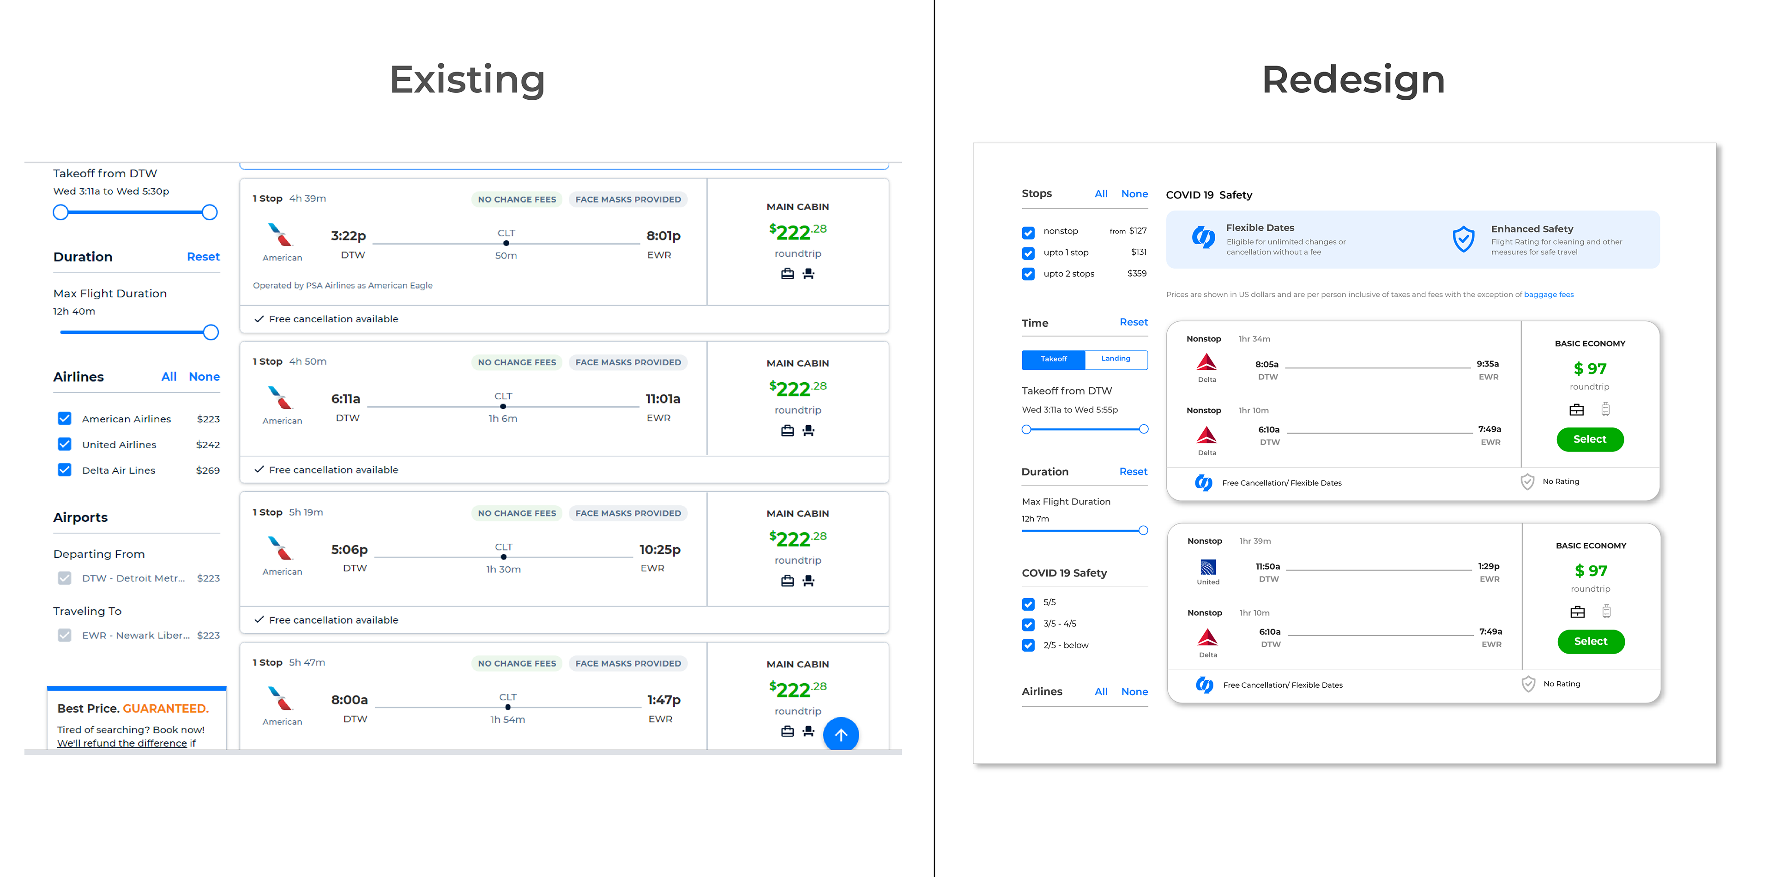
Task: Click the FACE MASKS PROVIDED badge on the 4h 50m flight
Action: [x=628, y=362]
